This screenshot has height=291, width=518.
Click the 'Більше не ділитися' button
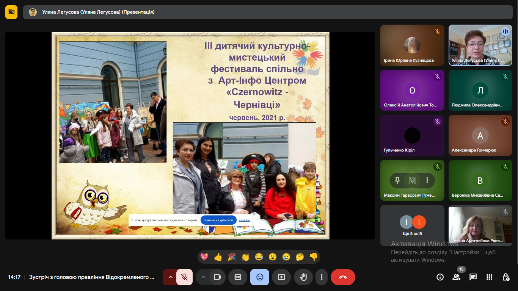(x=218, y=220)
